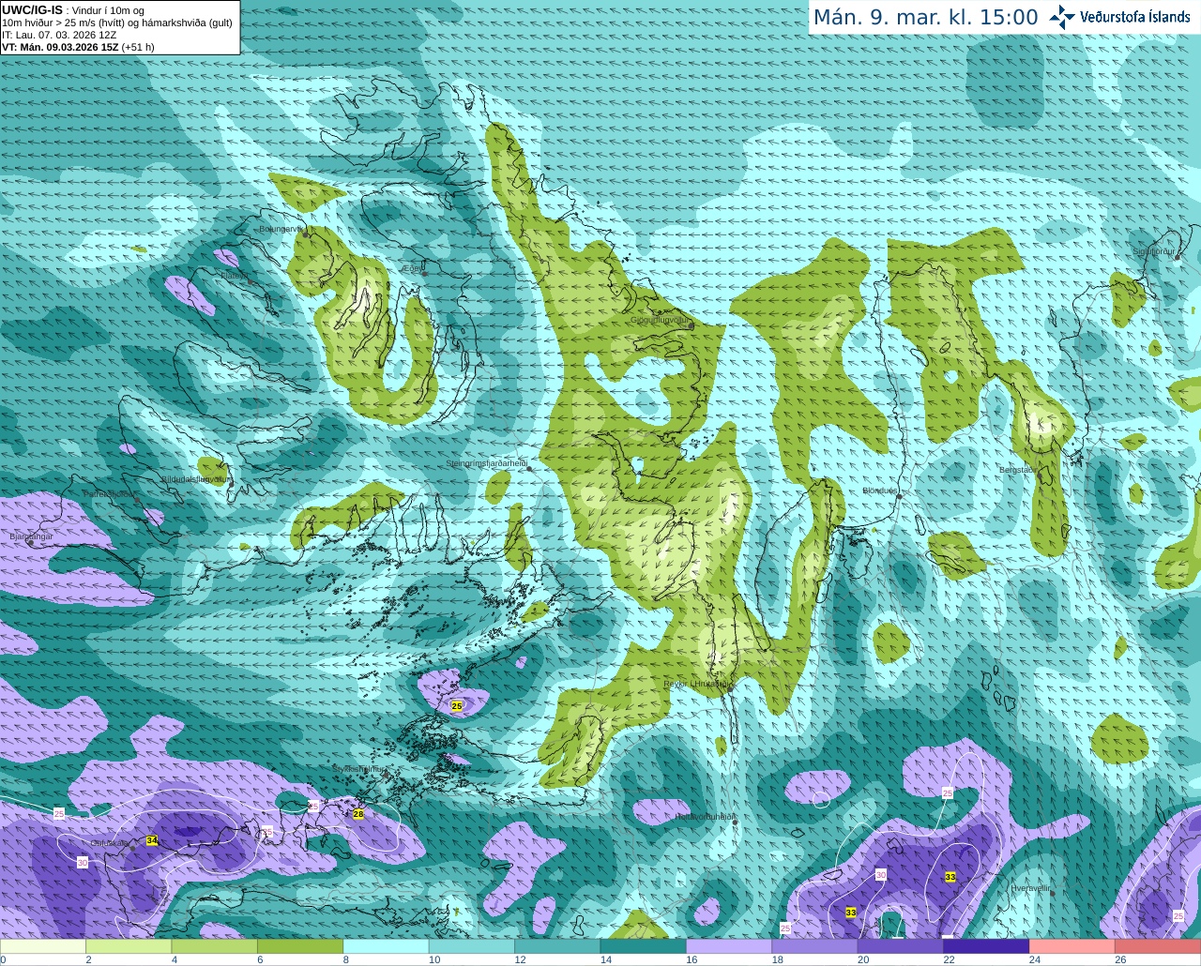Pick the purple 18–20 legend swatch

(814, 946)
